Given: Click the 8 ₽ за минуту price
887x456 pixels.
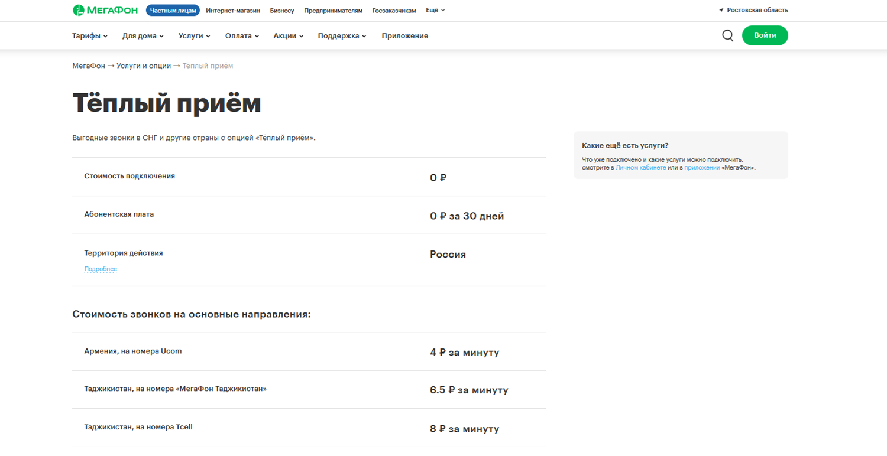Looking at the screenshot, I should 464,429.
